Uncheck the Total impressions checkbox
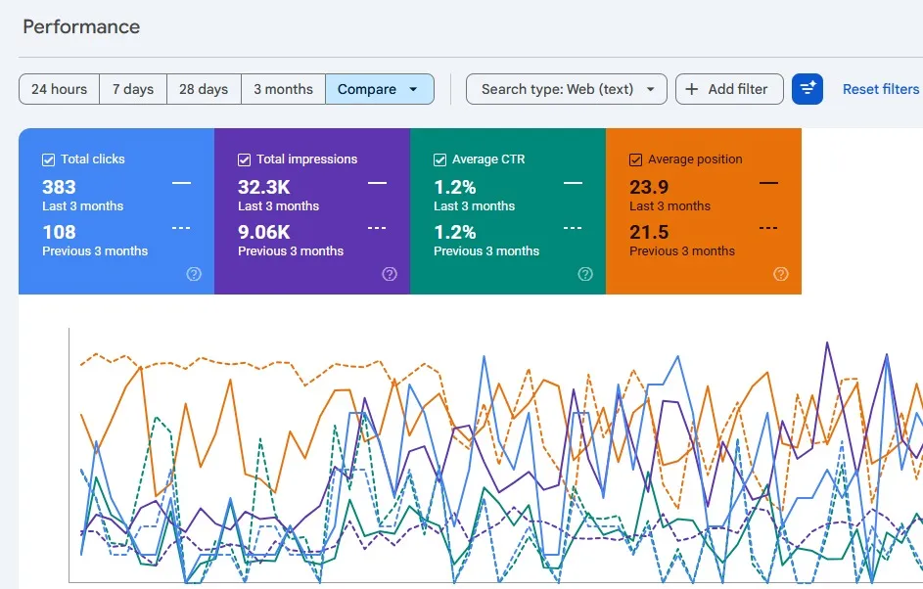This screenshot has width=923, height=589. 244,159
